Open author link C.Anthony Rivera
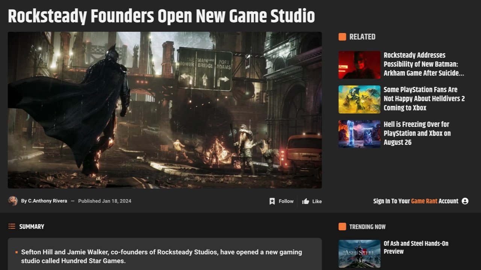 [x=47, y=201]
